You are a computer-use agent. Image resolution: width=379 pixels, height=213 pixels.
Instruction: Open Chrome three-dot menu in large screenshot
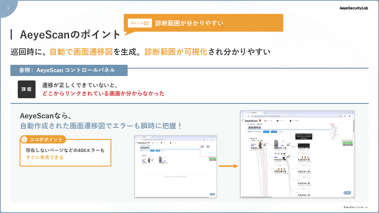(x=353, y=116)
